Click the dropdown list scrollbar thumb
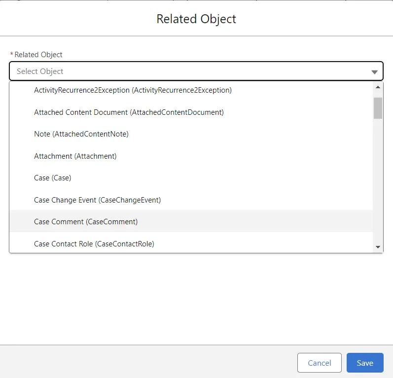The image size is (393, 378). coord(378,108)
